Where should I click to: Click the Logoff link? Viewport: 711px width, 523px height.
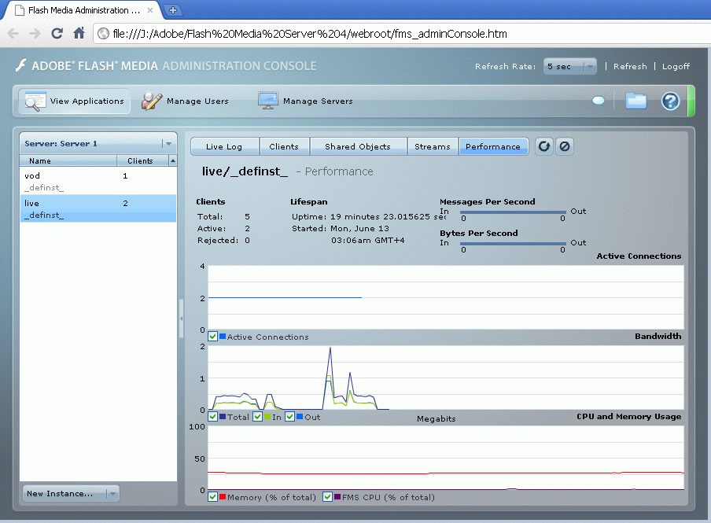(x=676, y=66)
